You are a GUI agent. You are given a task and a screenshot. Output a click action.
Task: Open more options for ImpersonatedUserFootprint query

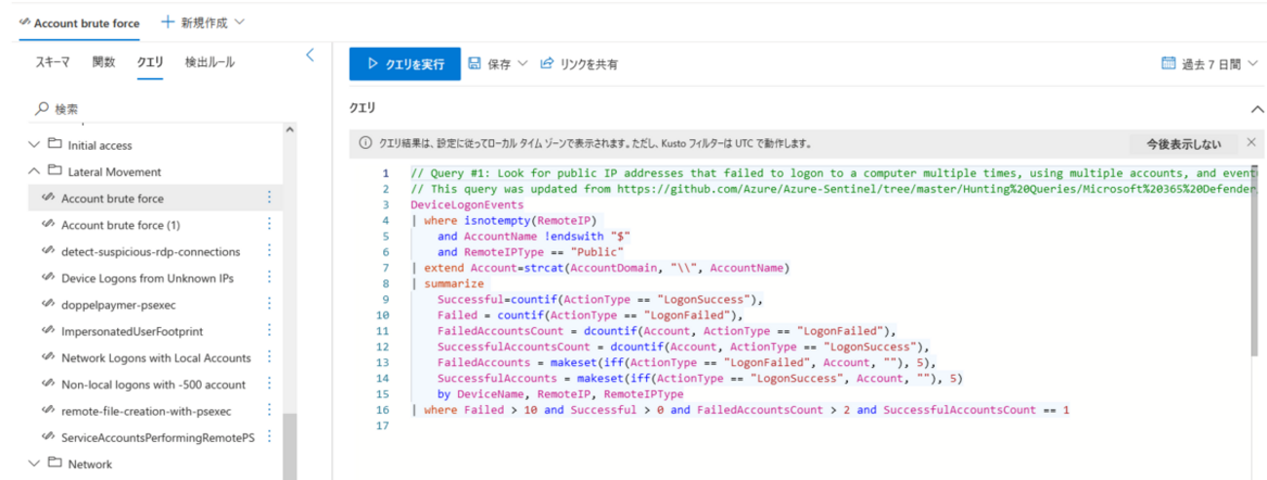point(269,332)
